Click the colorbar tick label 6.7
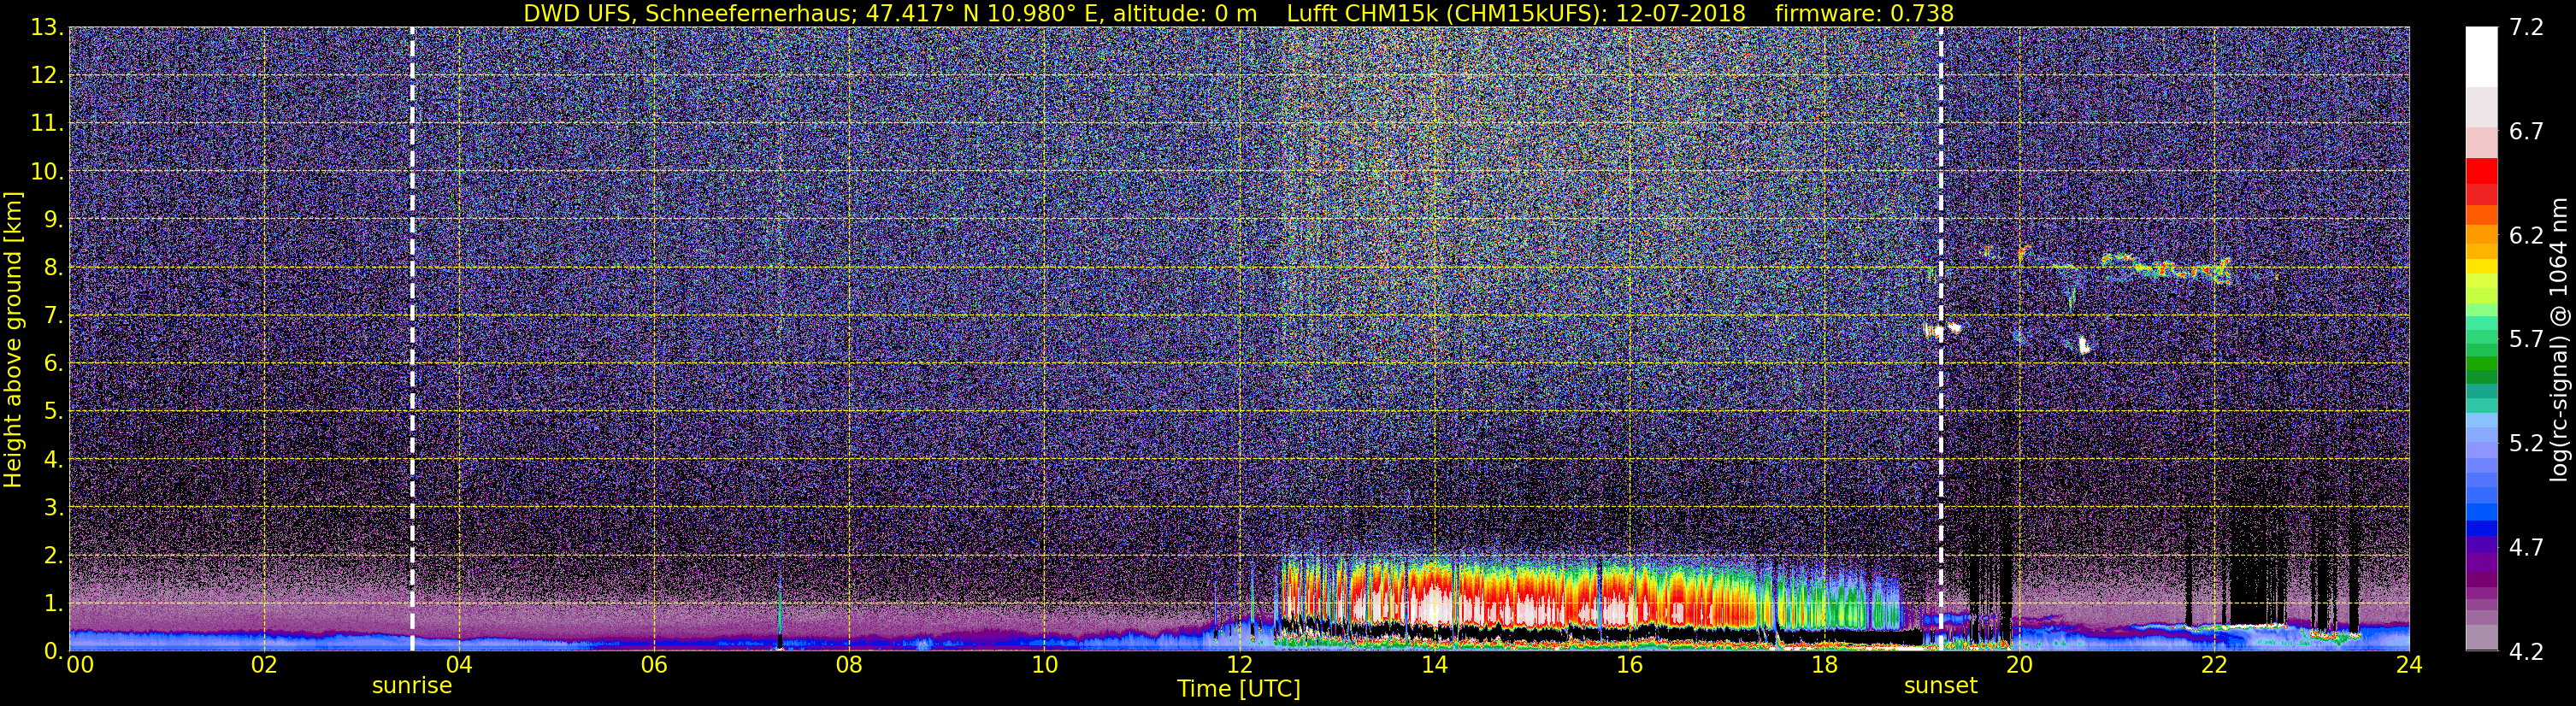The width and height of the screenshot is (2576, 706). (x=2526, y=132)
